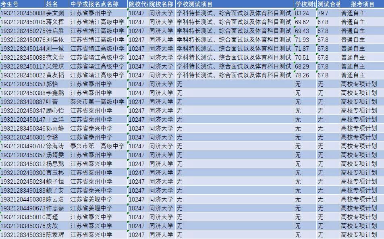384x239 pixels.
Task: Click 同济大学 in 黄友韬's row
Action: [162, 75]
